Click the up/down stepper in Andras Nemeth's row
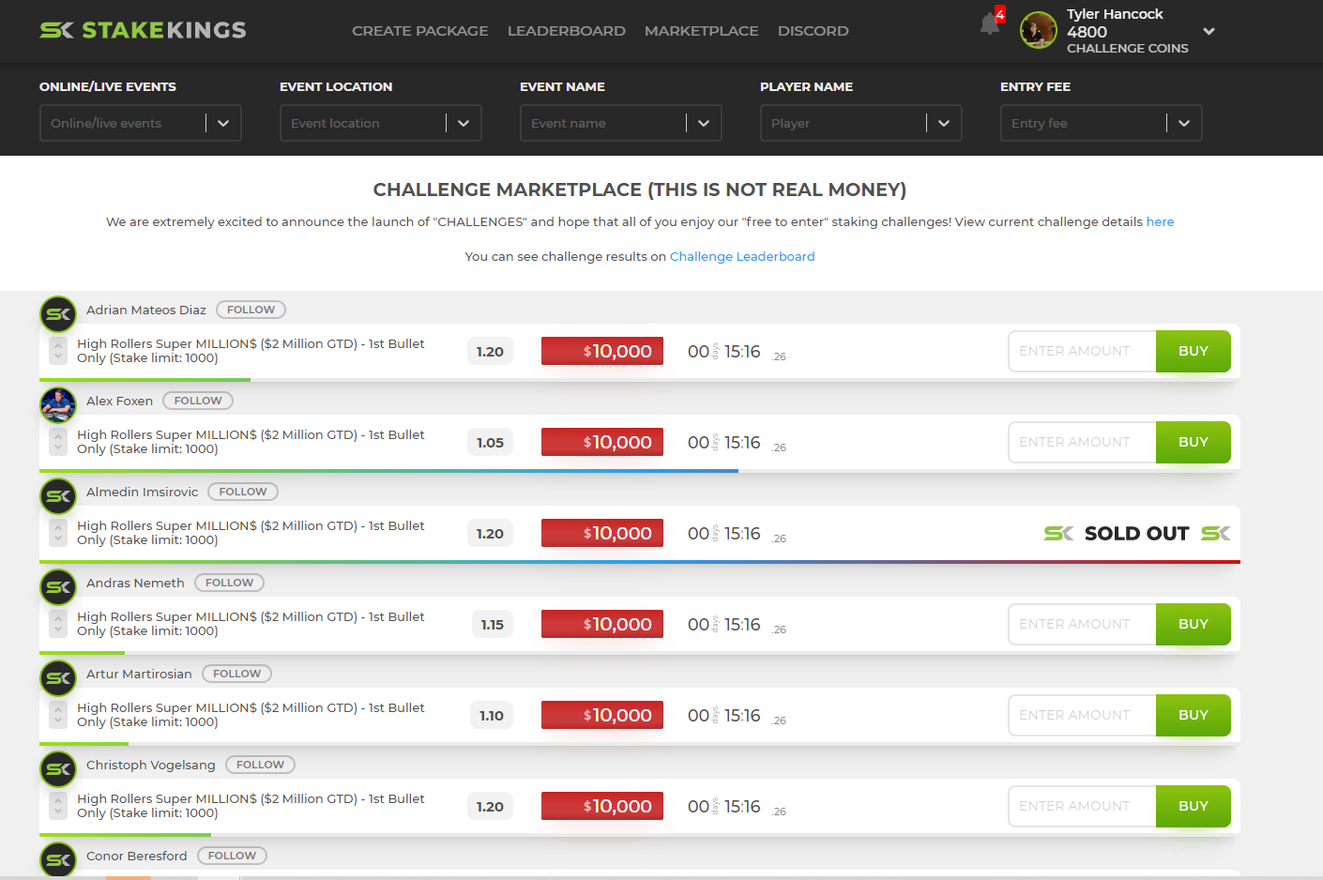Screen dimensions: 1323x880 coord(58,624)
